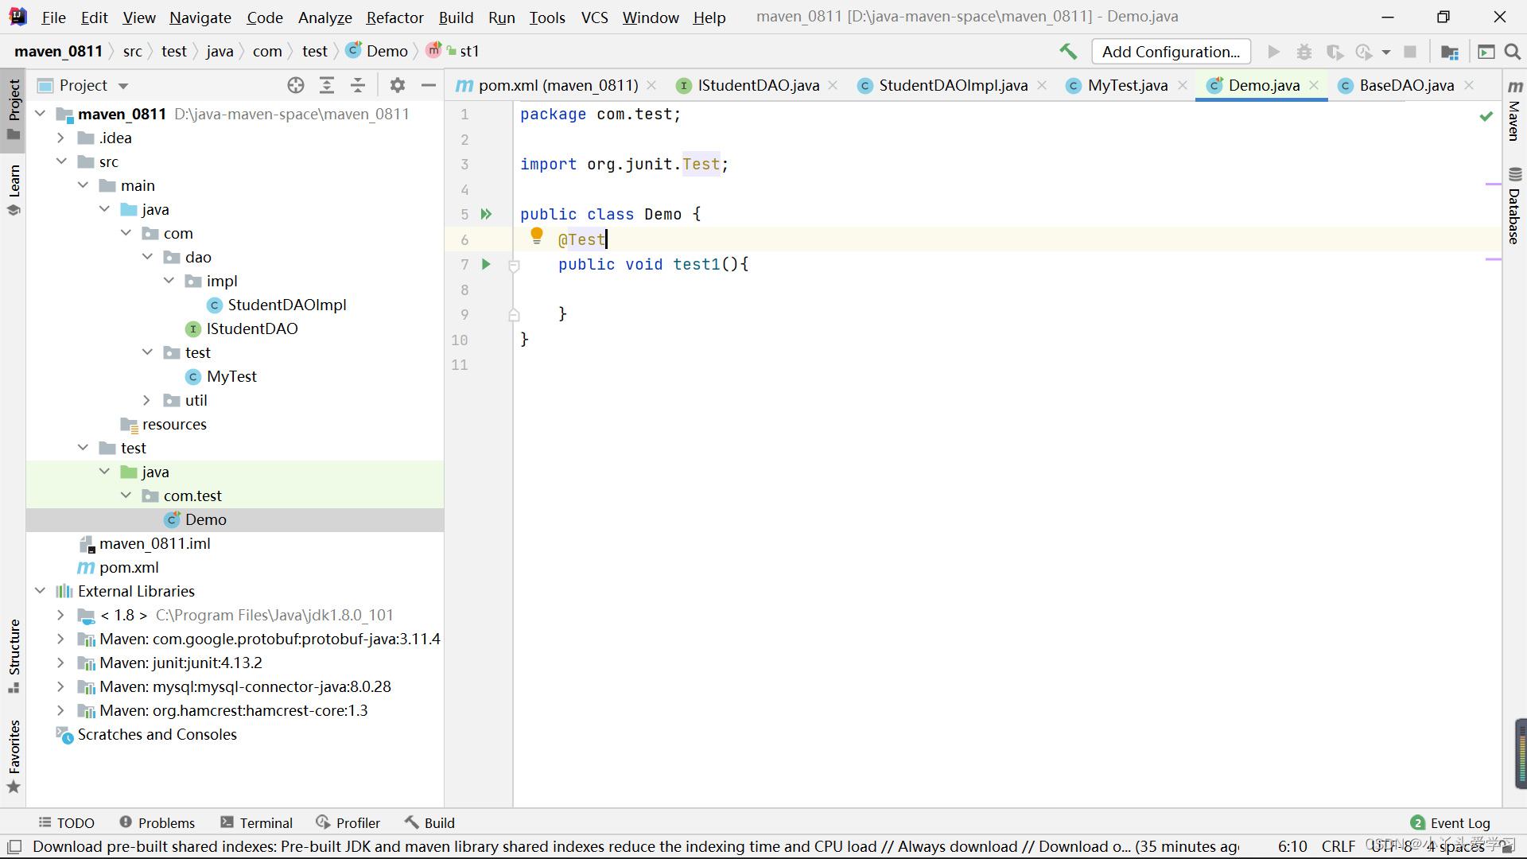
Task: Toggle the Terminal tool window
Action: [256, 822]
